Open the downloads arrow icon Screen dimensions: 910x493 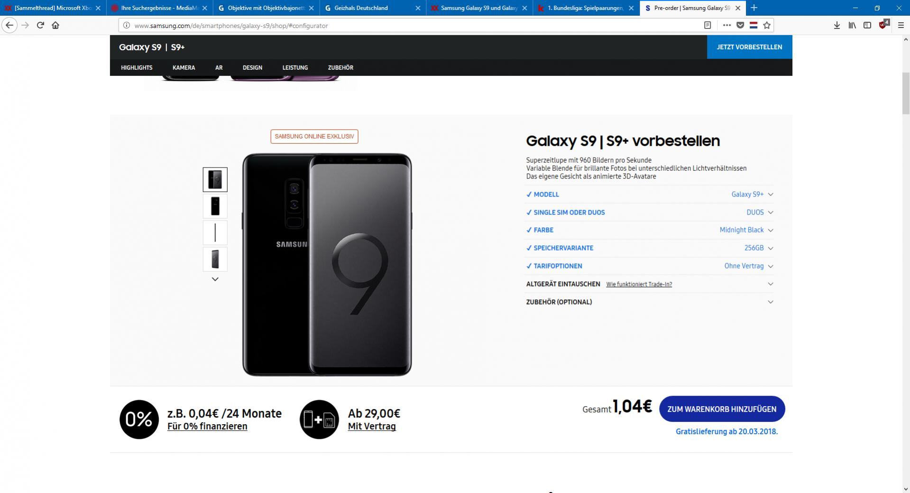click(836, 25)
